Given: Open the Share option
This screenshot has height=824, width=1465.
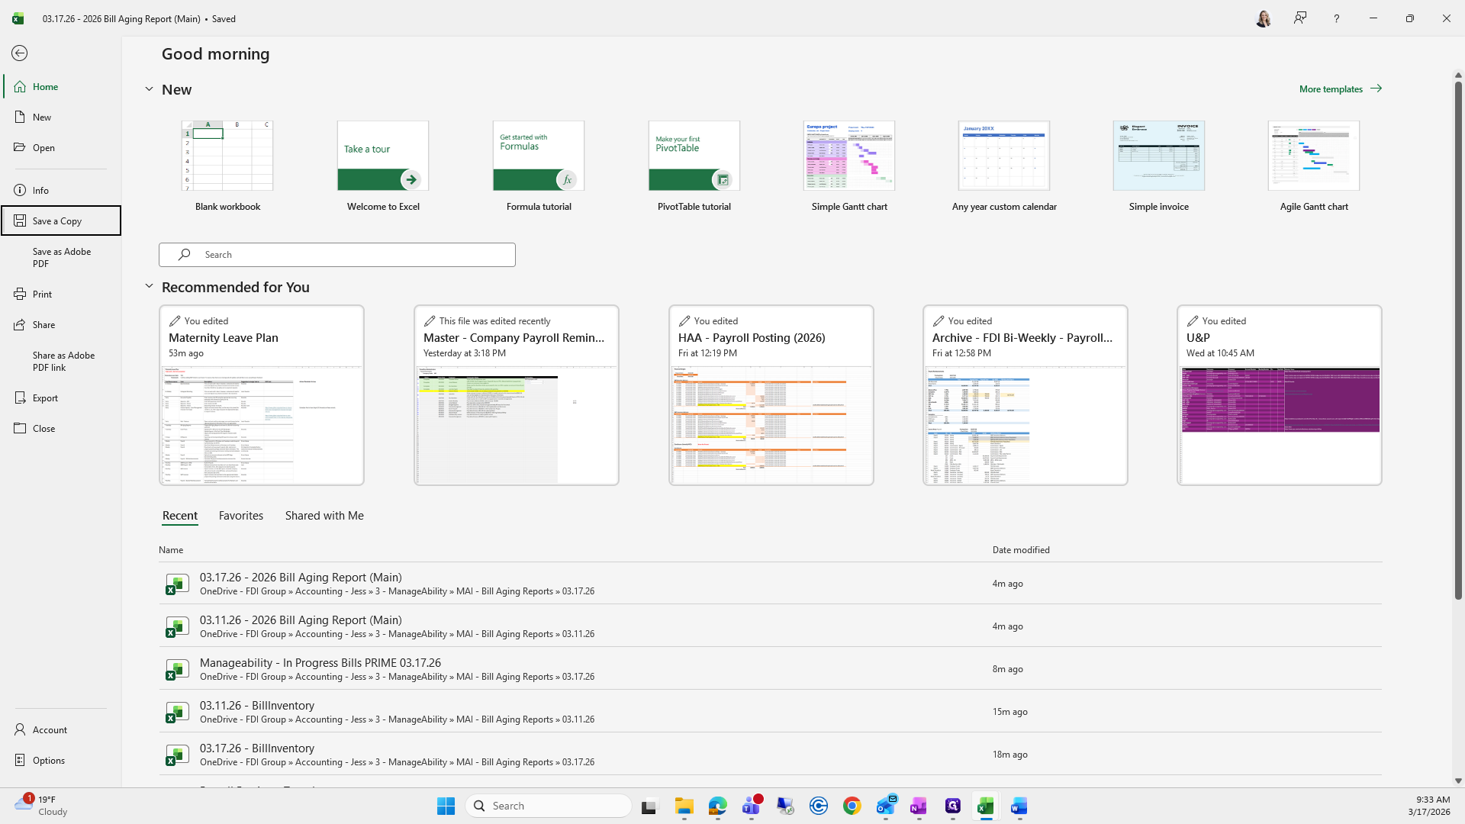Looking at the screenshot, I should click(43, 325).
